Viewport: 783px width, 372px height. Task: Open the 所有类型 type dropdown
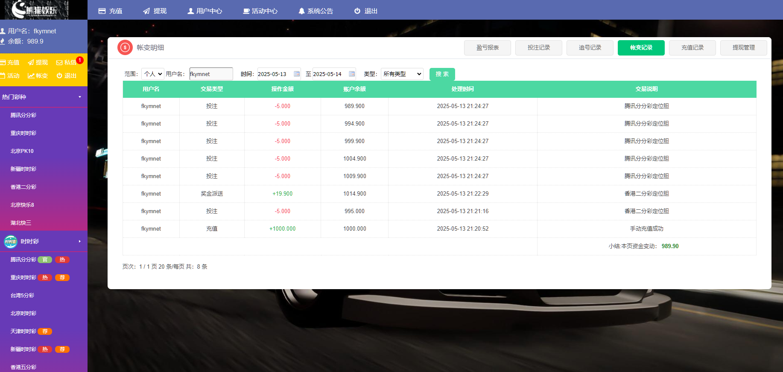pyautogui.click(x=402, y=74)
